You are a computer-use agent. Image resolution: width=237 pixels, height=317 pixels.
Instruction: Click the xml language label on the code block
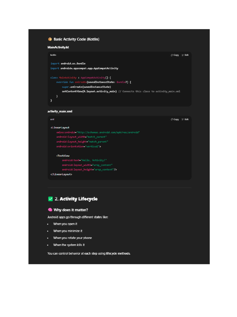[x=52, y=119]
